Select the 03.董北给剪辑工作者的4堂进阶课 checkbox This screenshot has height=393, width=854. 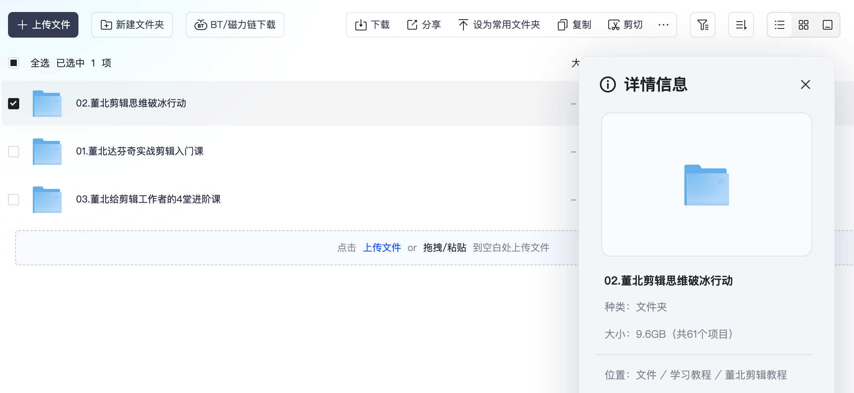coord(14,200)
